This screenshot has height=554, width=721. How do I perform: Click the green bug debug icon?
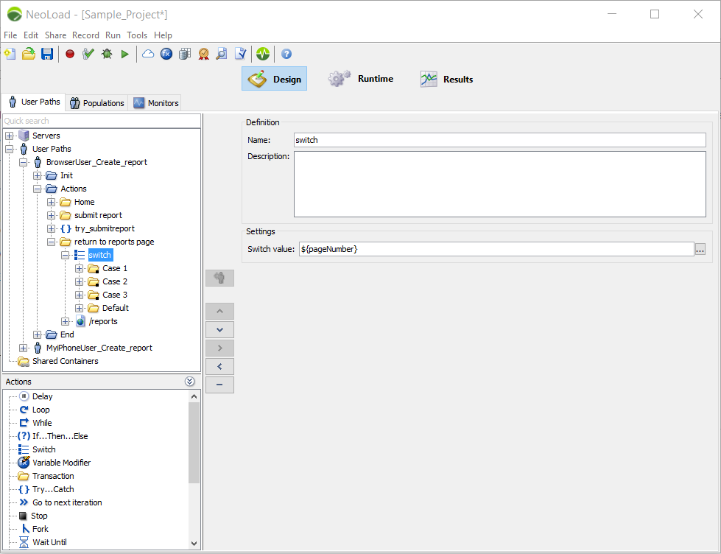pyautogui.click(x=107, y=54)
